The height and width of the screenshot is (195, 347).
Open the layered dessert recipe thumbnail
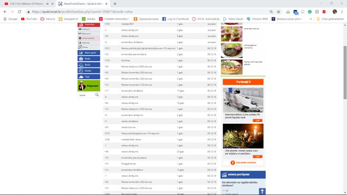232,34
